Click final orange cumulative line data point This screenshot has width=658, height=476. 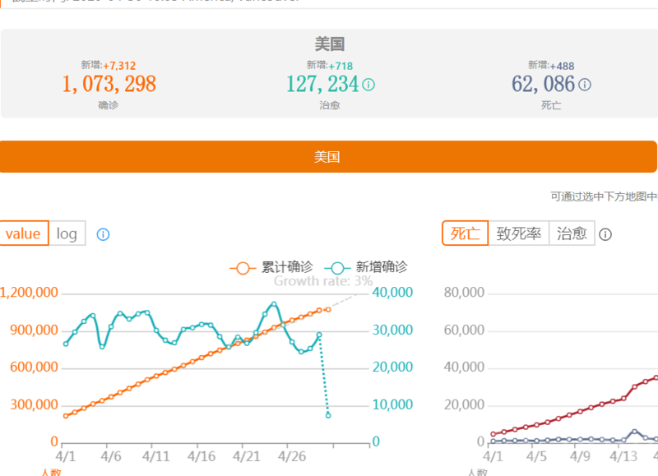coord(328,309)
